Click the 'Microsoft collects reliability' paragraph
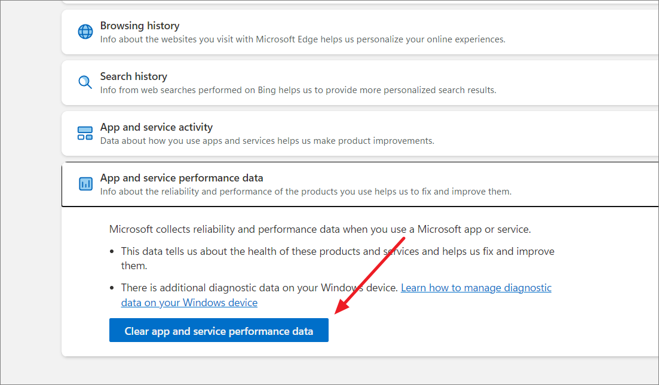This screenshot has height=385, width=659. tap(320, 229)
